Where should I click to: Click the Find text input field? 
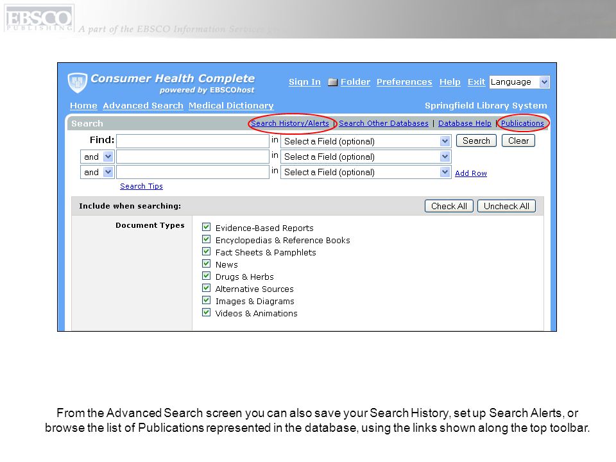(193, 141)
